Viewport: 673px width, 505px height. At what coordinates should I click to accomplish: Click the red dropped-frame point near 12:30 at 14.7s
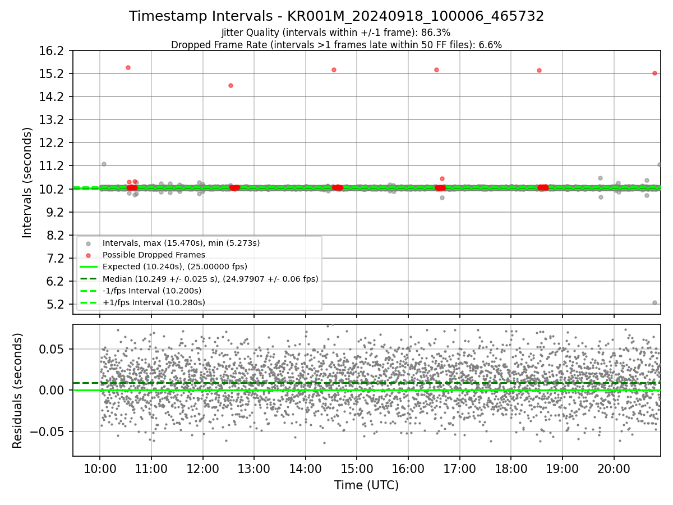pyautogui.click(x=231, y=85)
